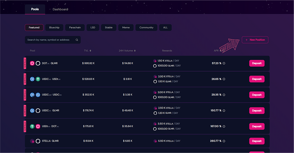Open the Dashboard tab
This screenshot has width=294, height=153.
coord(60,9)
